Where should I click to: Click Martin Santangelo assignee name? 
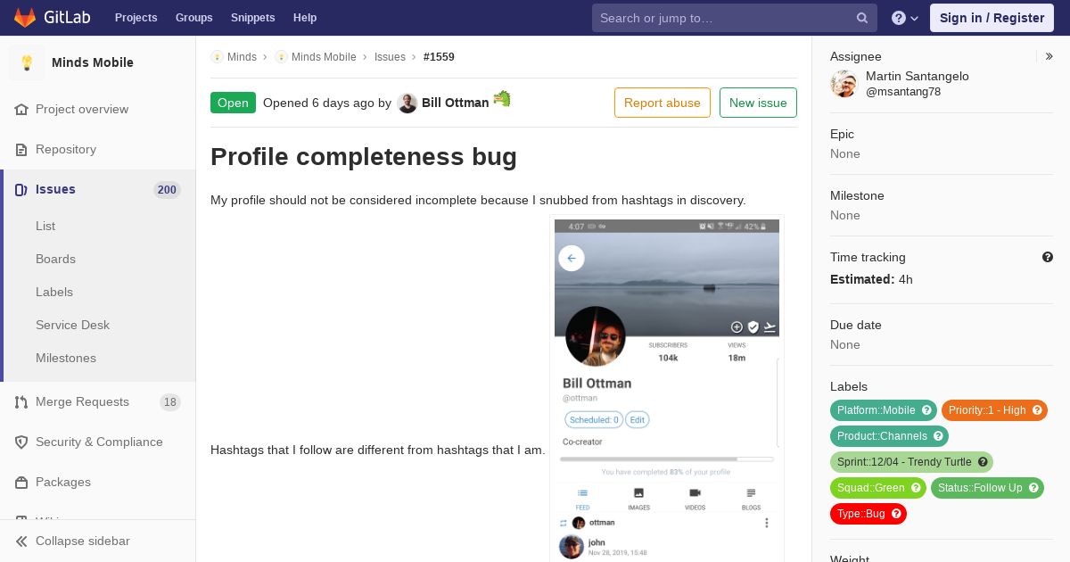[x=918, y=77]
